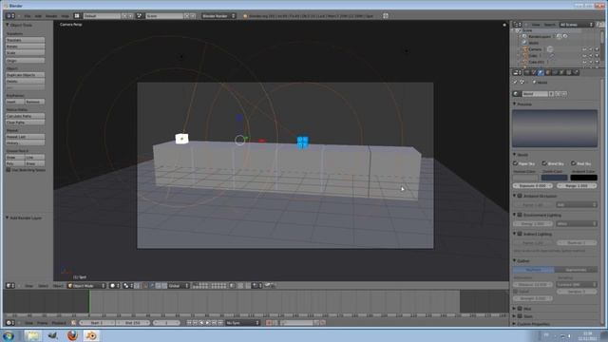This screenshot has width=608, height=342.
Task: Click Rotate button in Object Tools
Action: 25,47
